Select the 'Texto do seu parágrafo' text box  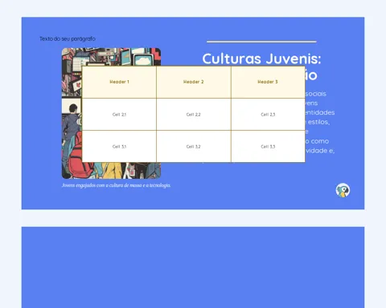[x=68, y=38]
